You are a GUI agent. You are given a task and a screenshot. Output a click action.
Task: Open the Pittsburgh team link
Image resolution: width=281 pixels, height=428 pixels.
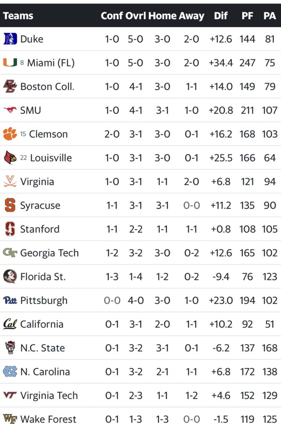43,301
